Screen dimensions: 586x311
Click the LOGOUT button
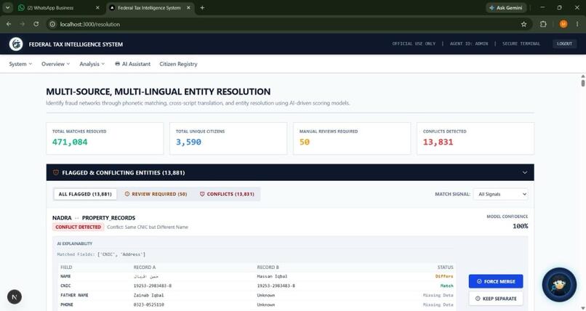(564, 44)
